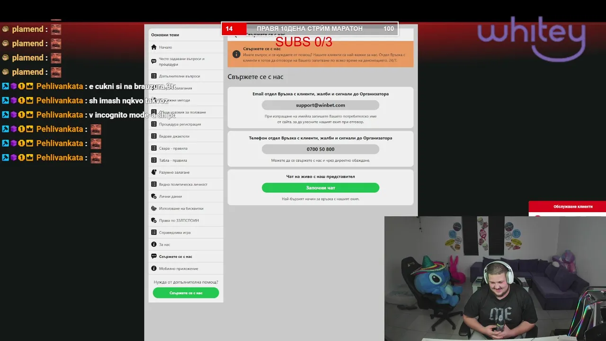Open the Табла - правила sidebar topic

[x=186, y=160]
